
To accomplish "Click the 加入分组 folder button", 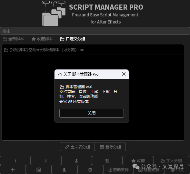I will [171, 160].
